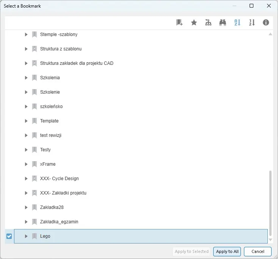The image size is (278, 259).
Task: Select the Testy label
Action: click(x=45, y=150)
